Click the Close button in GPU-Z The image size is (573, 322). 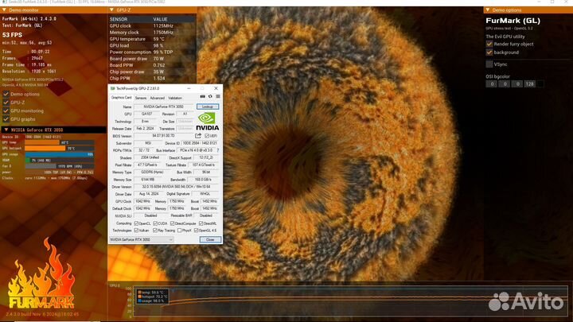(x=210, y=239)
